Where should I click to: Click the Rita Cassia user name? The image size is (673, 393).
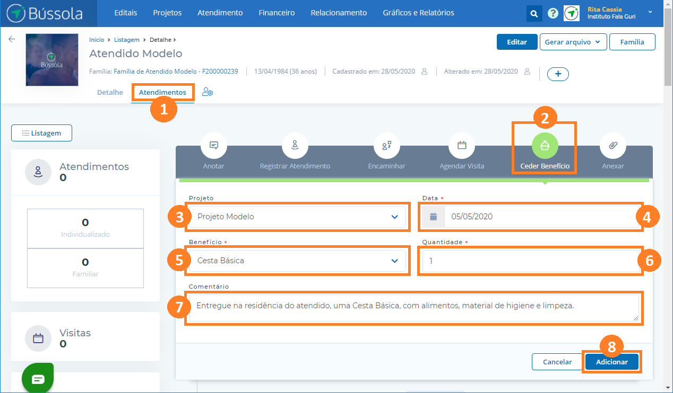point(605,10)
